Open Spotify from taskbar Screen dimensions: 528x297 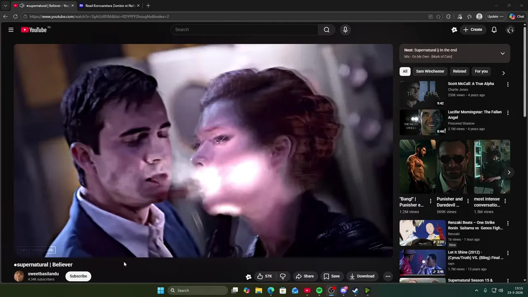point(319,290)
